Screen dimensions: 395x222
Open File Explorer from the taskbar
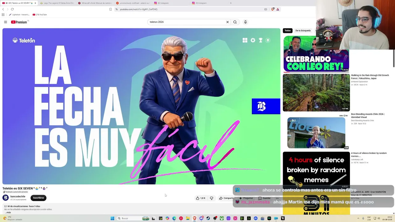click(x=188, y=218)
